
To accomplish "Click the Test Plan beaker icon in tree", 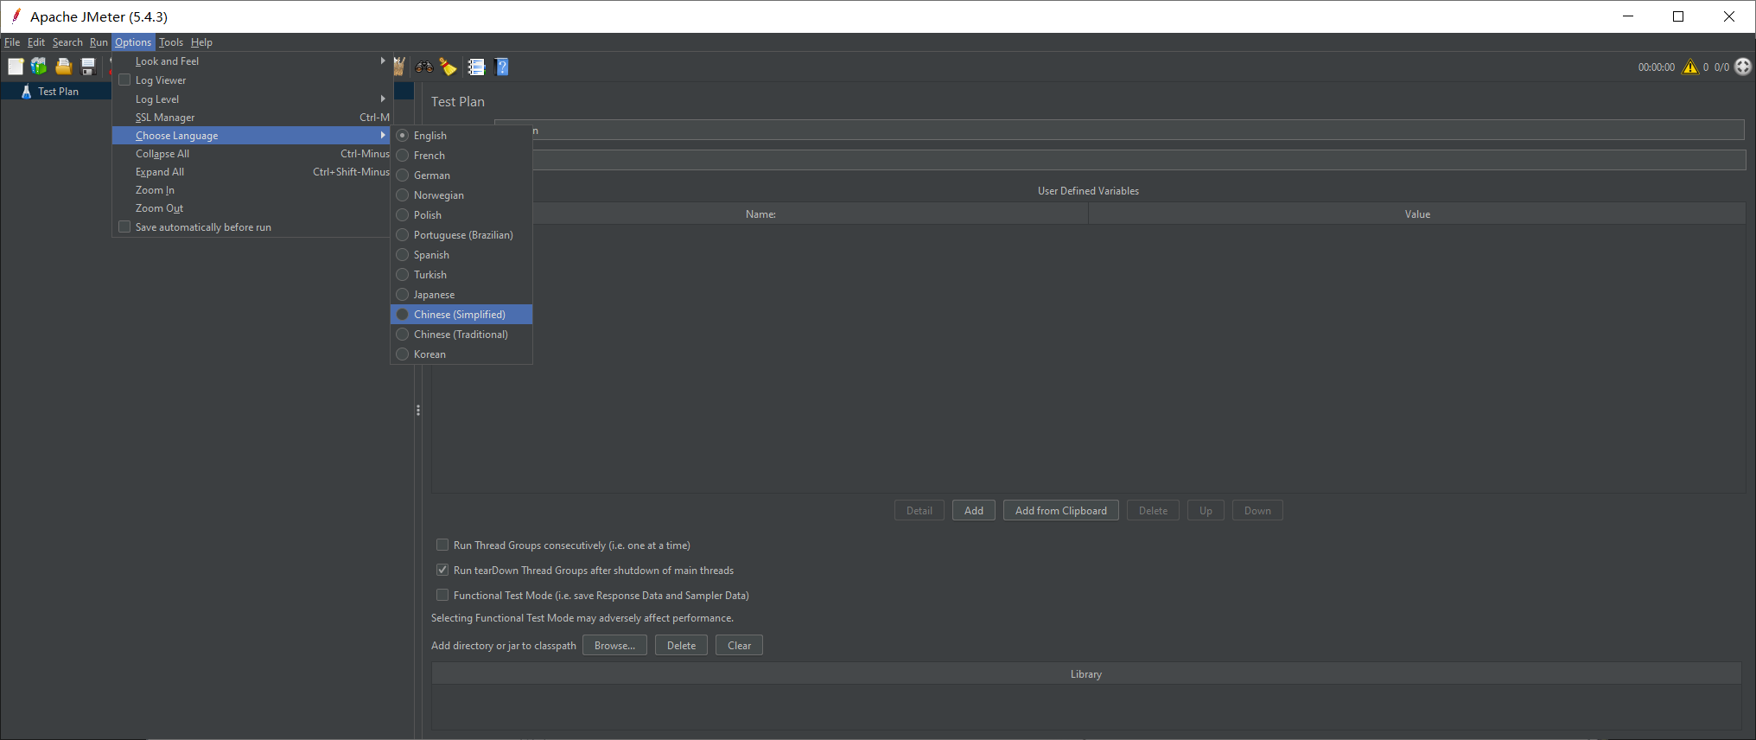I will pos(26,91).
